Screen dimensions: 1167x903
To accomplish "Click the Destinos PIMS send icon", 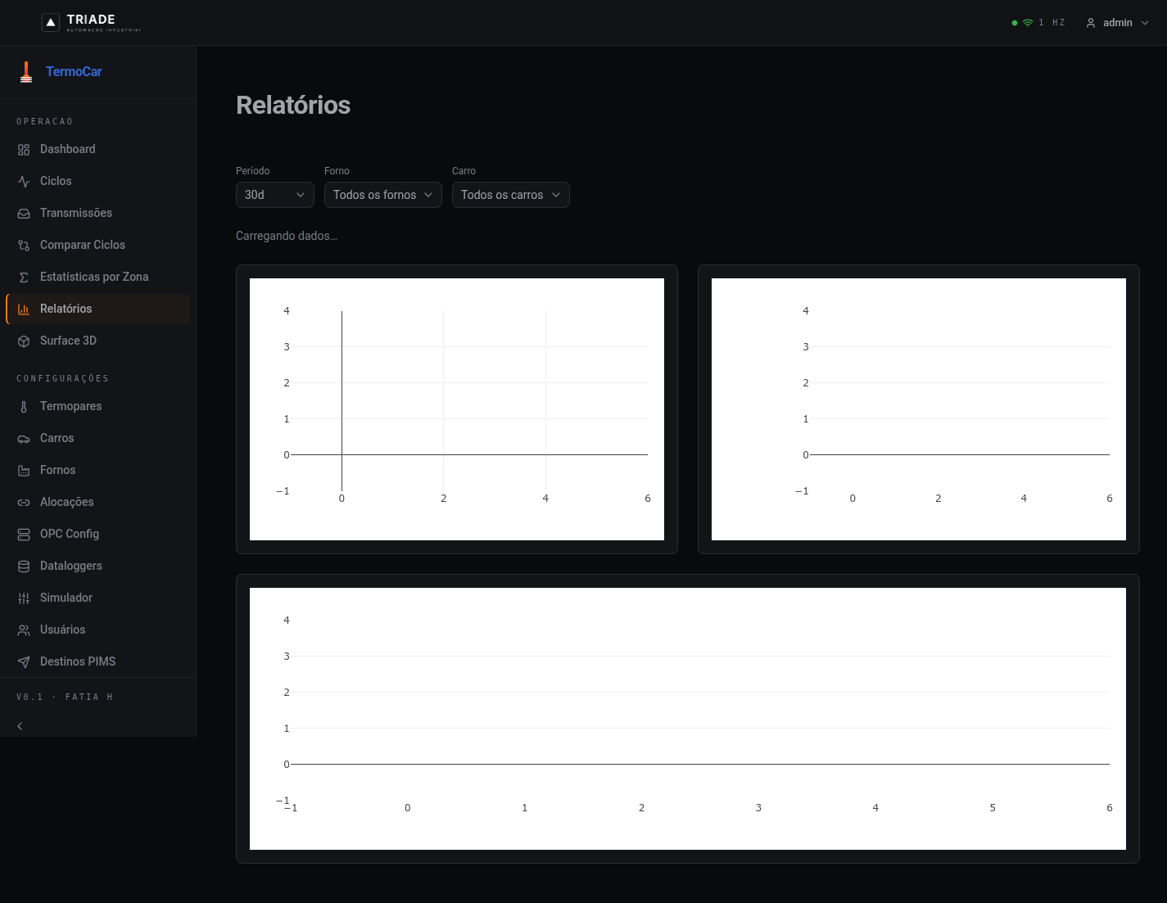I will 24,662.
